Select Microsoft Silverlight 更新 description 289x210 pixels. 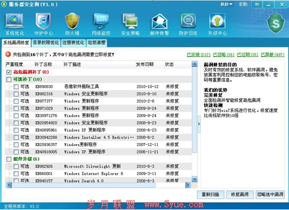(92, 166)
